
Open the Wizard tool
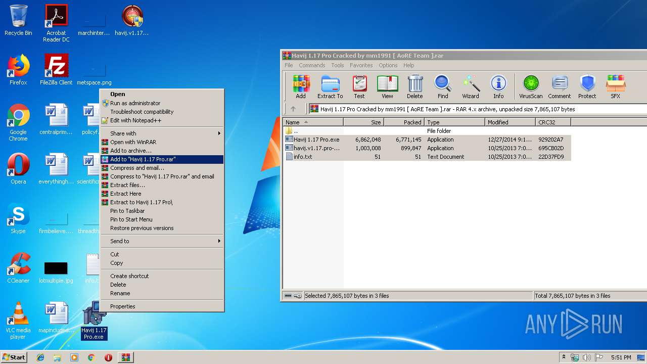coord(471,86)
